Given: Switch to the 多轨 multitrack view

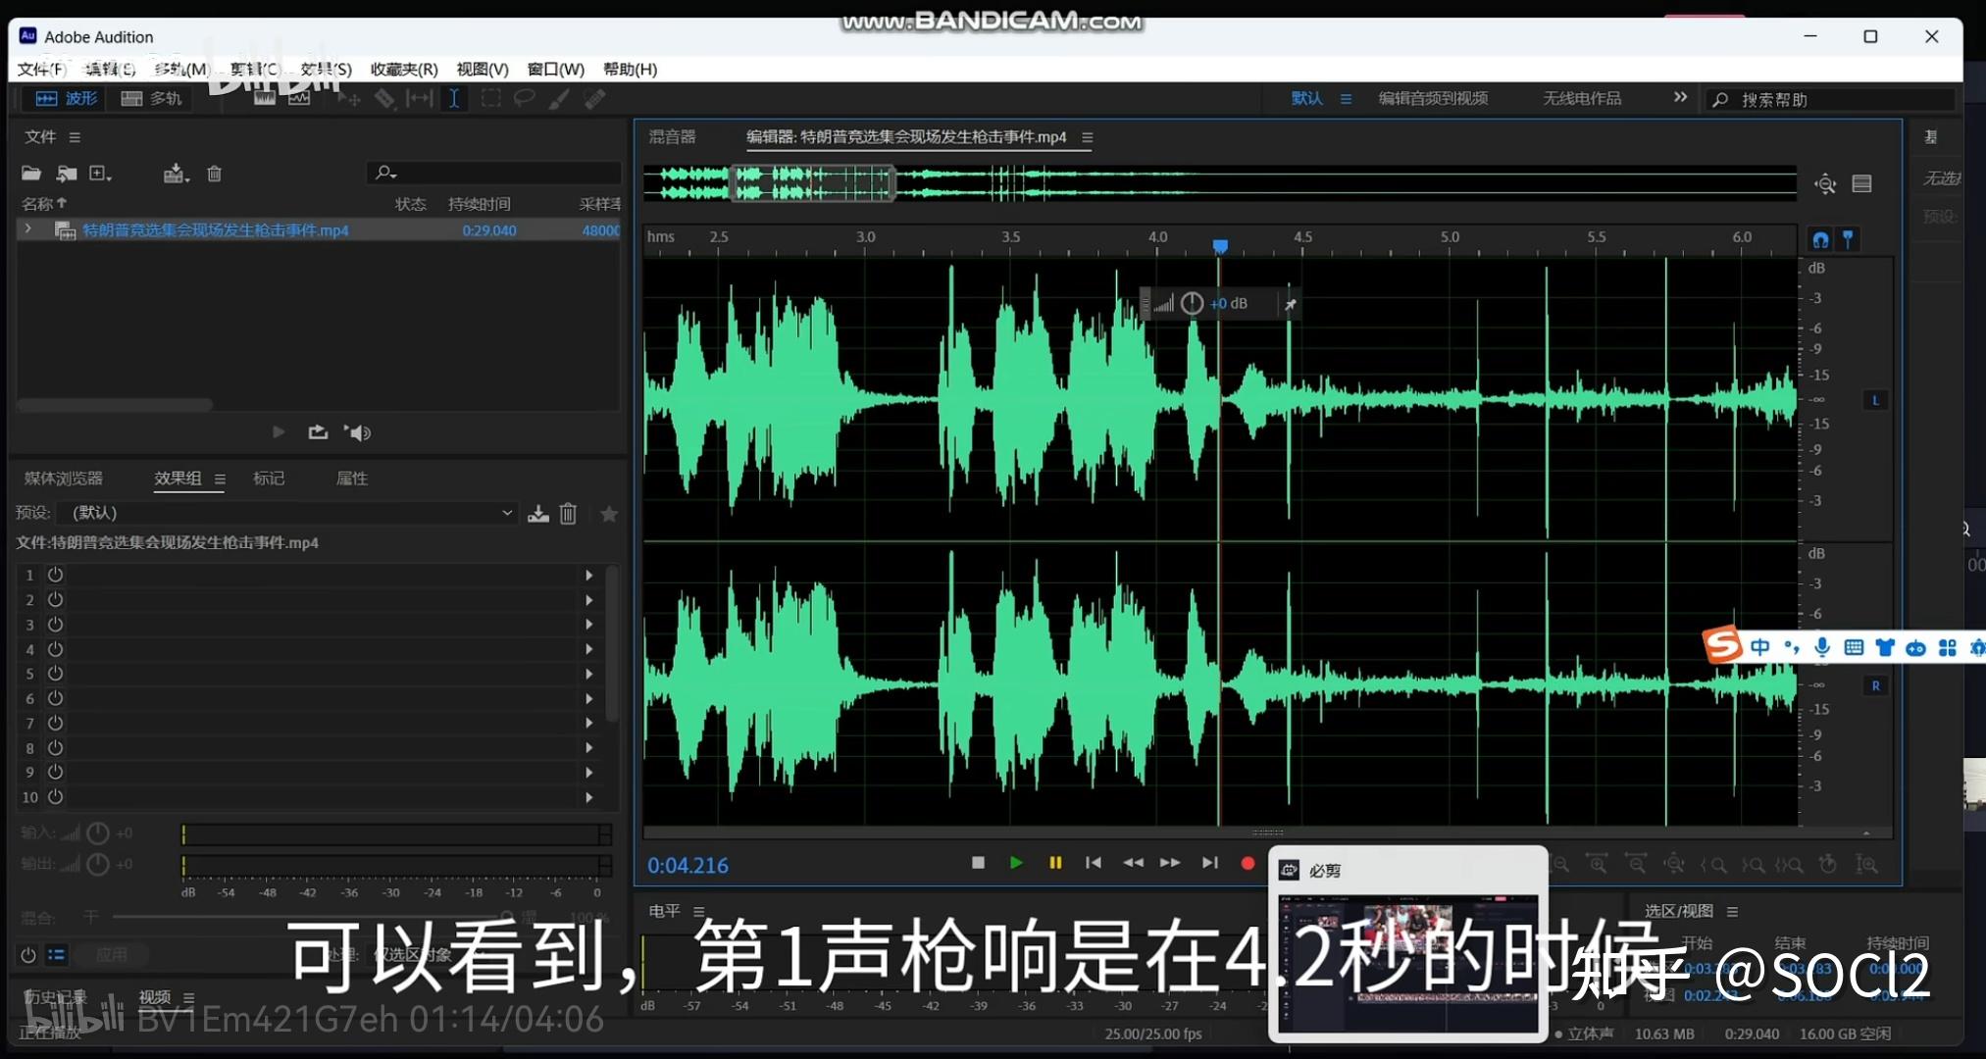Looking at the screenshot, I should click(151, 98).
